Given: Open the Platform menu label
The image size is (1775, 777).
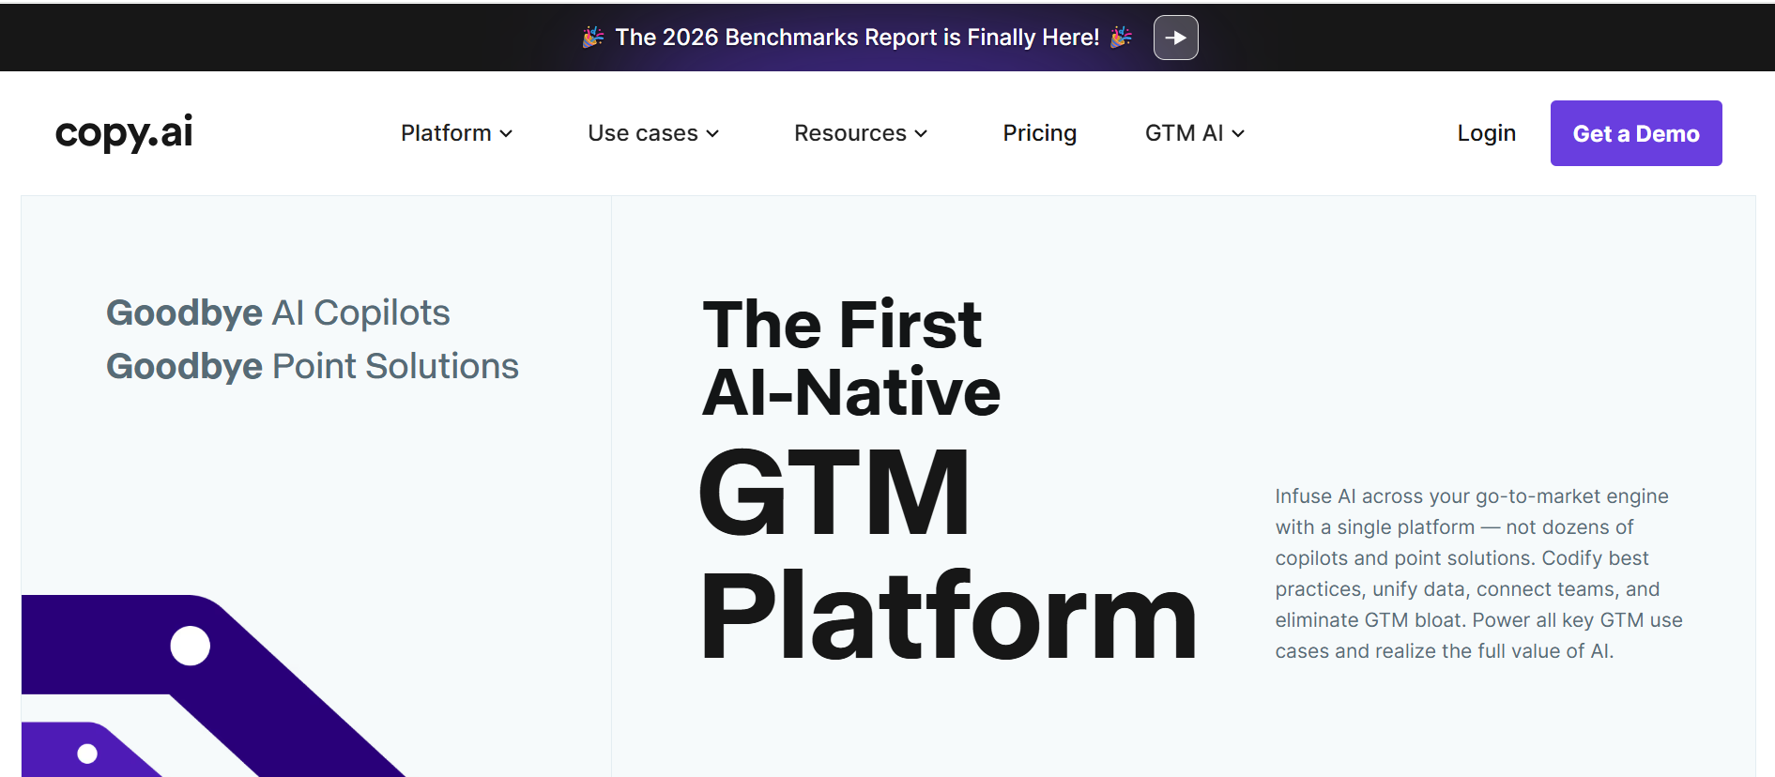Looking at the screenshot, I should pyautogui.click(x=446, y=133).
